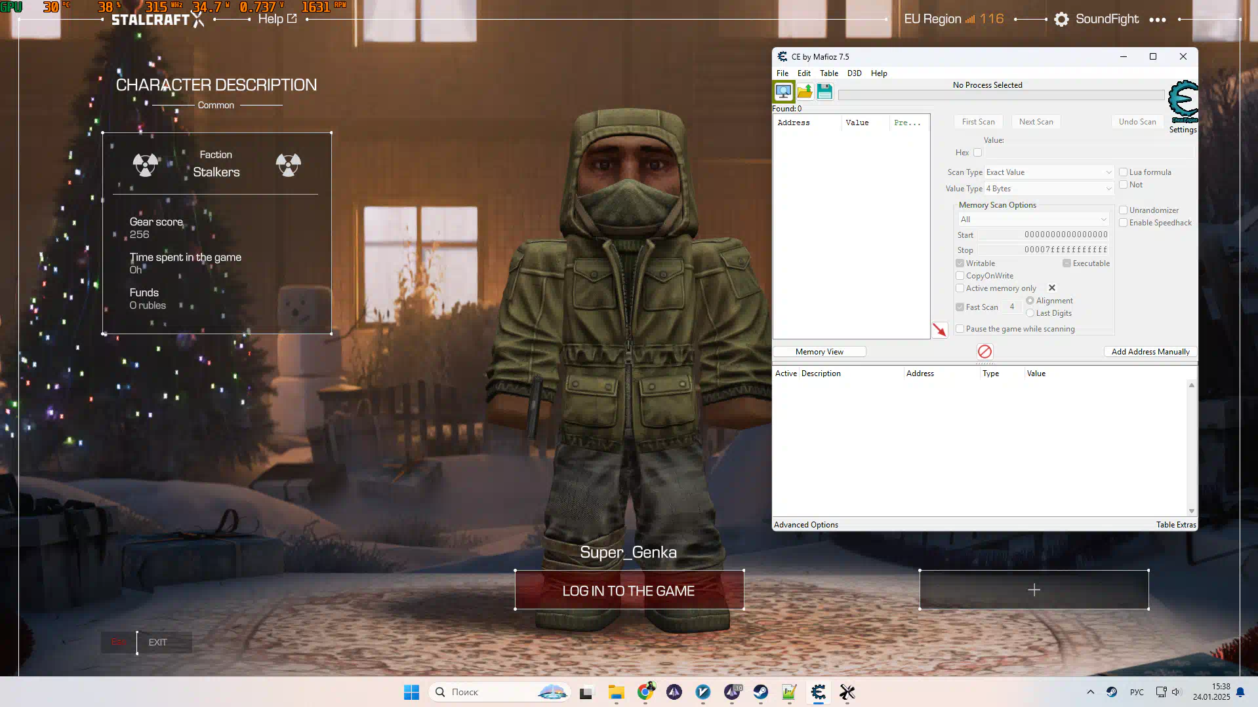Click the Undo Scan button
The image size is (1258, 707).
pyautogui.click(x=1137, y=122)
